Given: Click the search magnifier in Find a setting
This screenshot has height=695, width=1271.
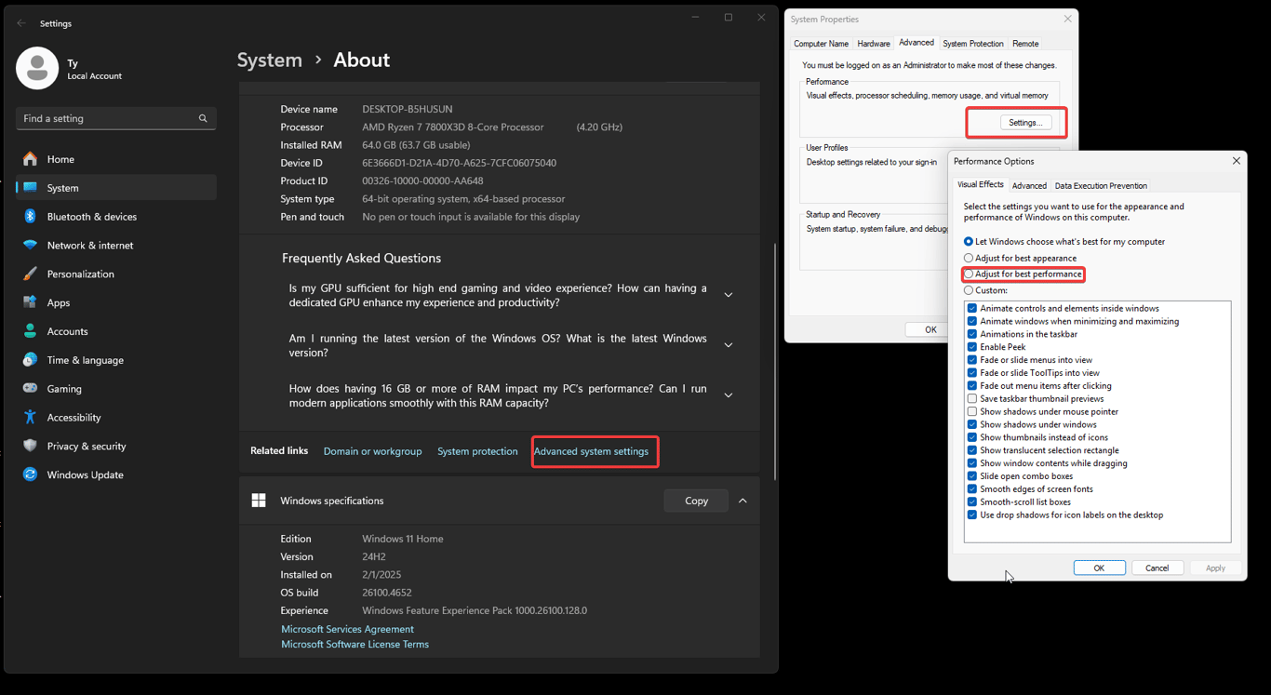Looking at the screenshot, I should (x=203, y=118).
